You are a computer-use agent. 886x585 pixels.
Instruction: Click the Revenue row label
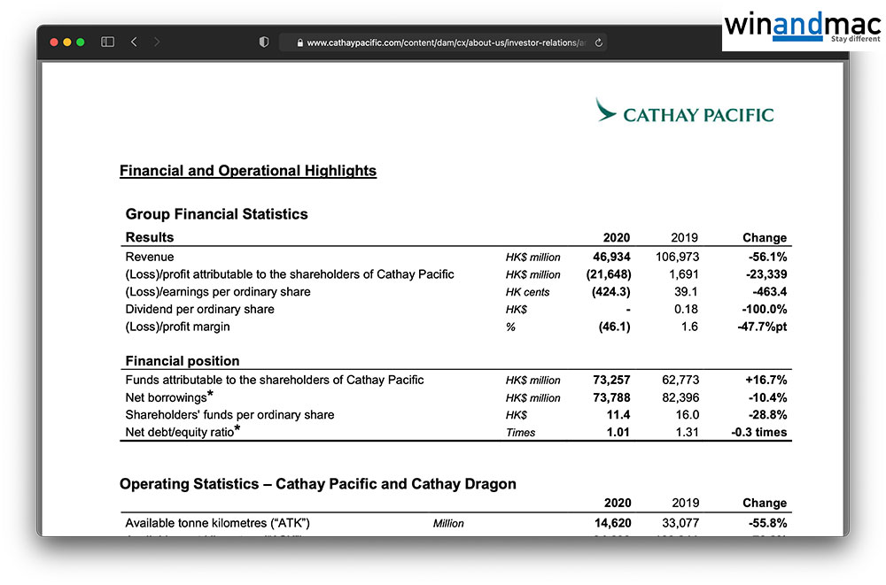150,257
